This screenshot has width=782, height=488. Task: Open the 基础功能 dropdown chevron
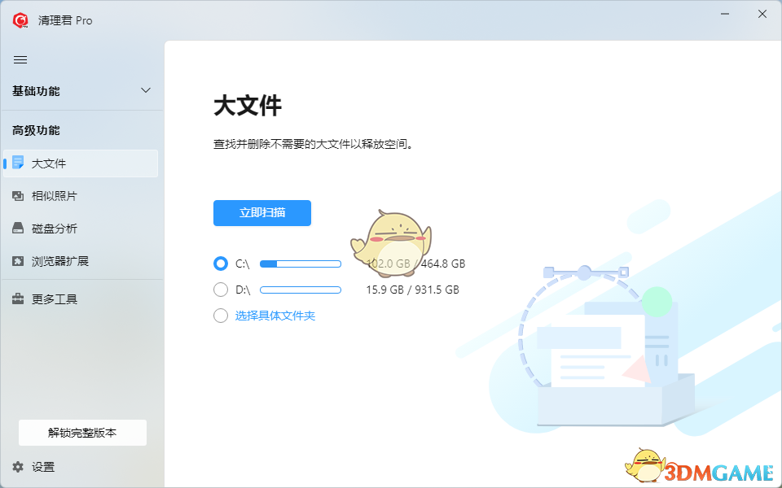click(145, 91)
